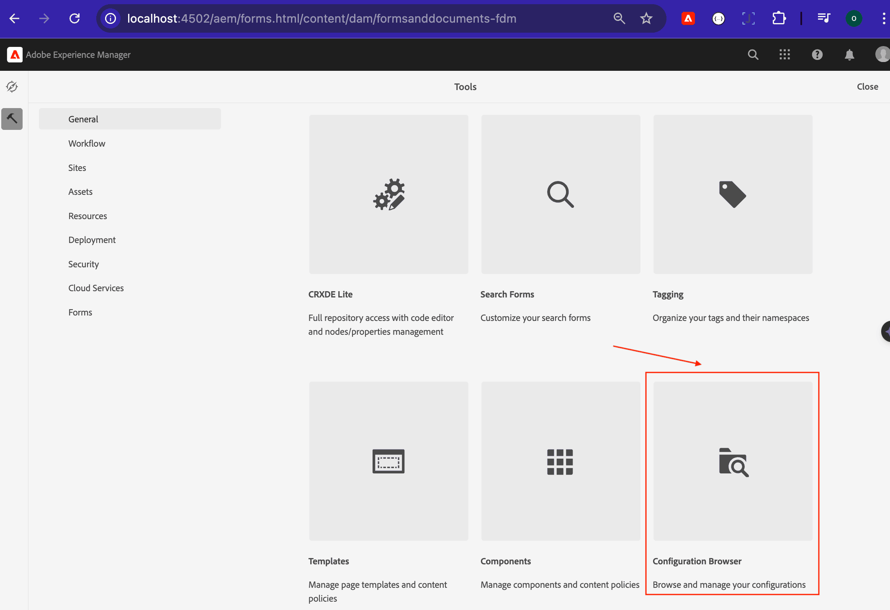Open the Configuration Browser folder icon card
The height and width of the screenshot is (610, 890).
[733, 461]
